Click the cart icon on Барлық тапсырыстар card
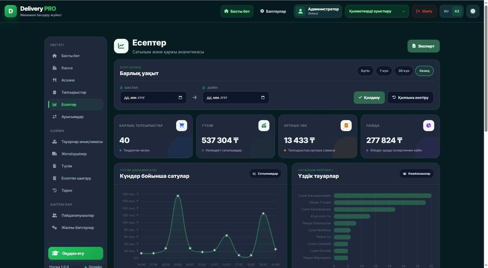Viewport: 488px width, 268px height. [182, 126]
